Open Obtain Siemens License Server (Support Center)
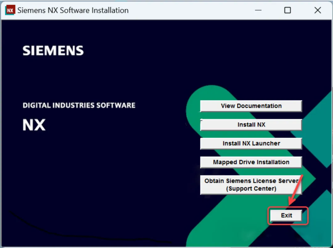 pyautogui.click(x=251, y=185)
